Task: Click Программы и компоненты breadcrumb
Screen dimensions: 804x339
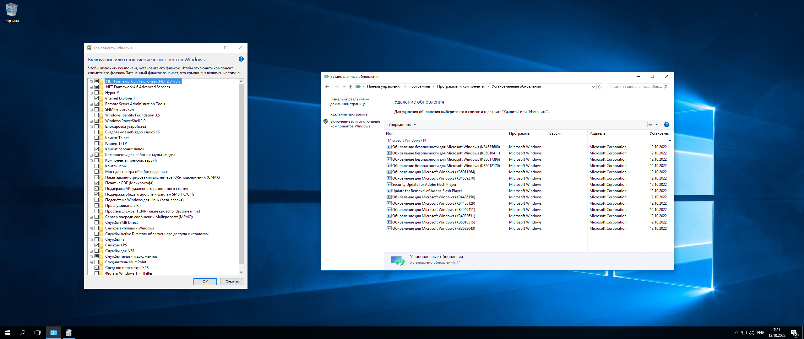Action: click(x=461, y=86)
